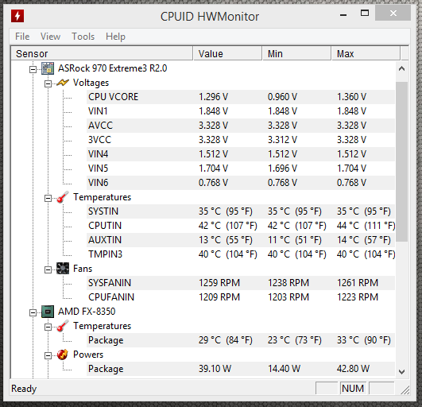422x407 pixels.
Task: Select the CPU VCORE row
Action: point(241,97)
